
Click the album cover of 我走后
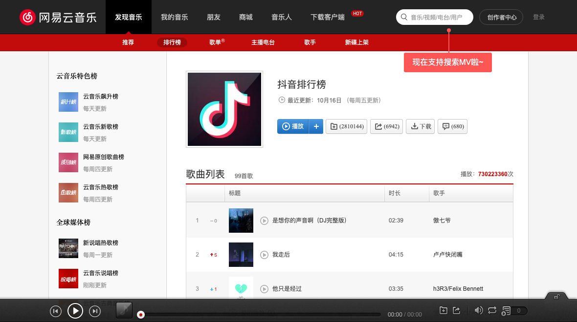241,255
